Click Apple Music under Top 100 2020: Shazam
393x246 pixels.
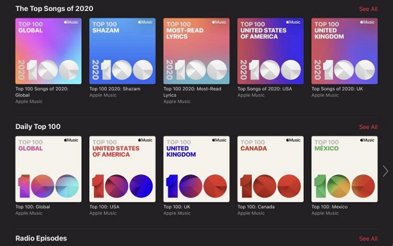pyautogui.click(x=103, y=95)
